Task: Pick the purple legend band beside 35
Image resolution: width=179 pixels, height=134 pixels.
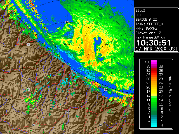Action: pos(154,66)
